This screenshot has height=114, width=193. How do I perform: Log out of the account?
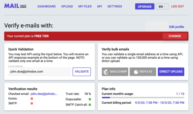(x=177, y=6)
